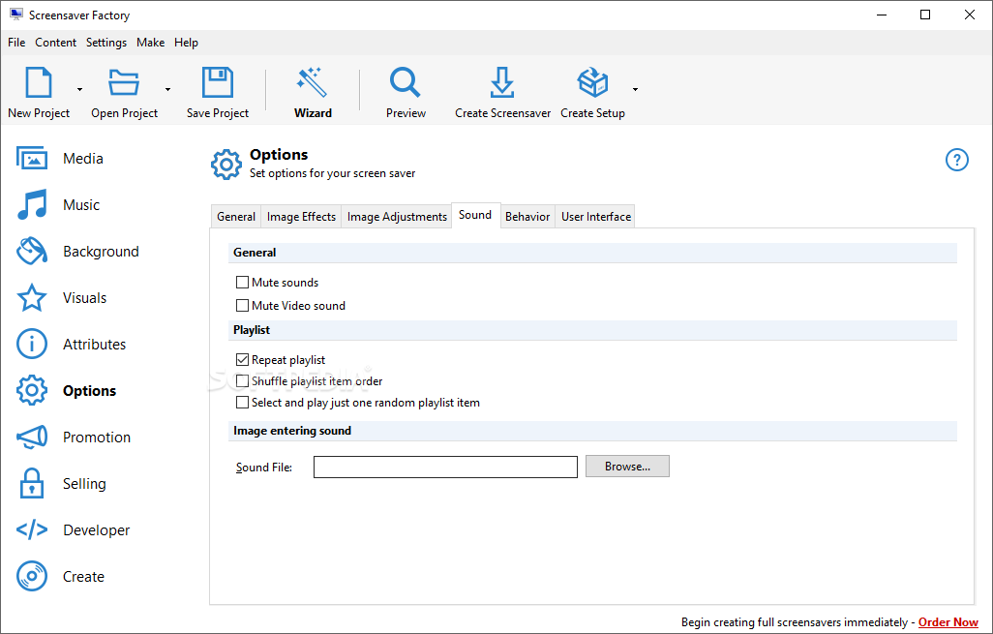Open the Attributes info icon

pyautogui.click(x=32, y=344)
